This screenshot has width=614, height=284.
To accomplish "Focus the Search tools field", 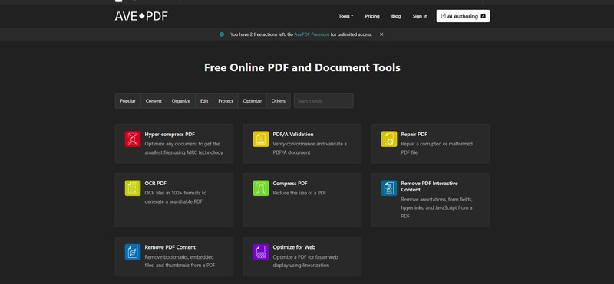I will pos(323,101).
